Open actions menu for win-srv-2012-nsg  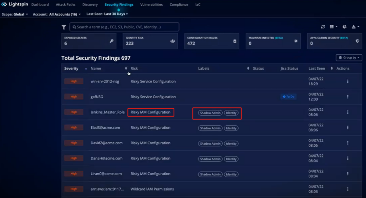click(x=348, y=81)
